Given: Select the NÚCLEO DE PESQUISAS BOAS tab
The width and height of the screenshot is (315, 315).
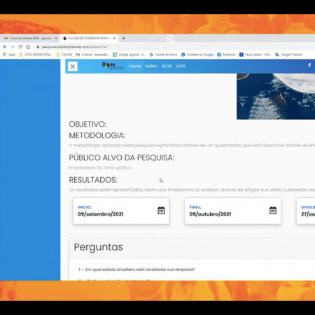Looking at the screenshot, I should 89,38.
